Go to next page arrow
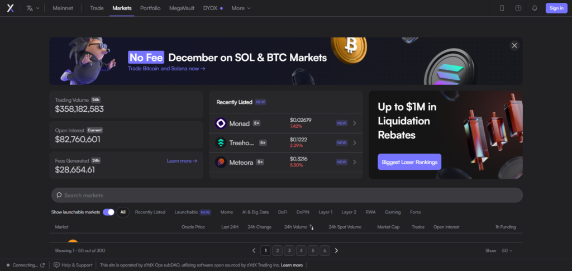Image resolution: width=572 pixels, height=271 pixels. point(336,250)
